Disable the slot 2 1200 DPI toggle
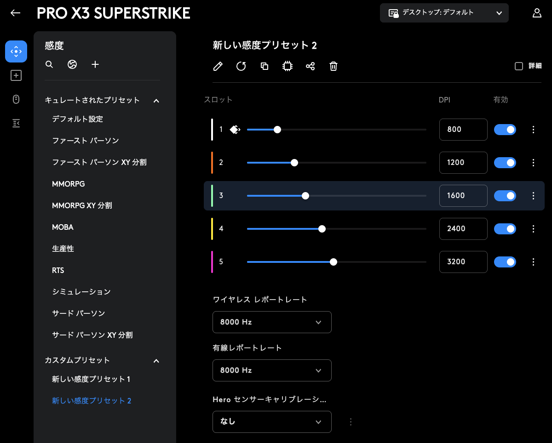The height and width of the screenshot is (443, 552). coord(505,163)
